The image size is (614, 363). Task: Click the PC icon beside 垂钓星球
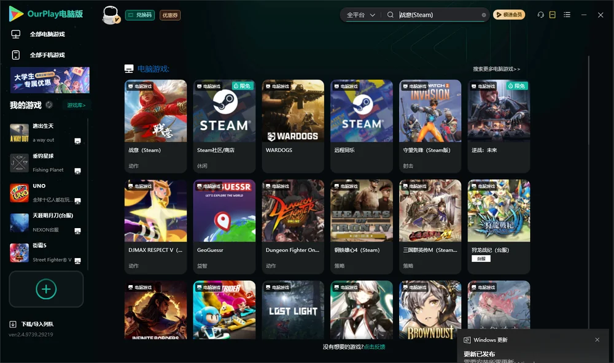click(77, 171)
